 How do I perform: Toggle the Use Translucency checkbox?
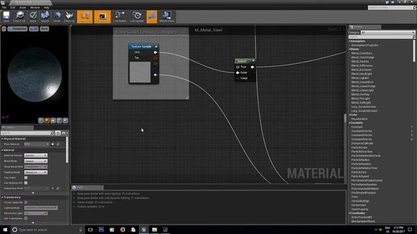(x=26, y=218)
